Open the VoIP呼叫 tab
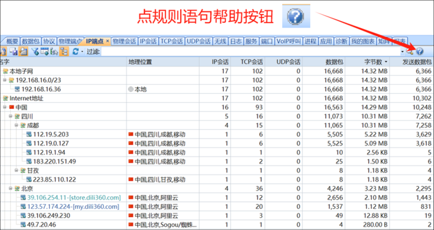 (x=288, y=41)
